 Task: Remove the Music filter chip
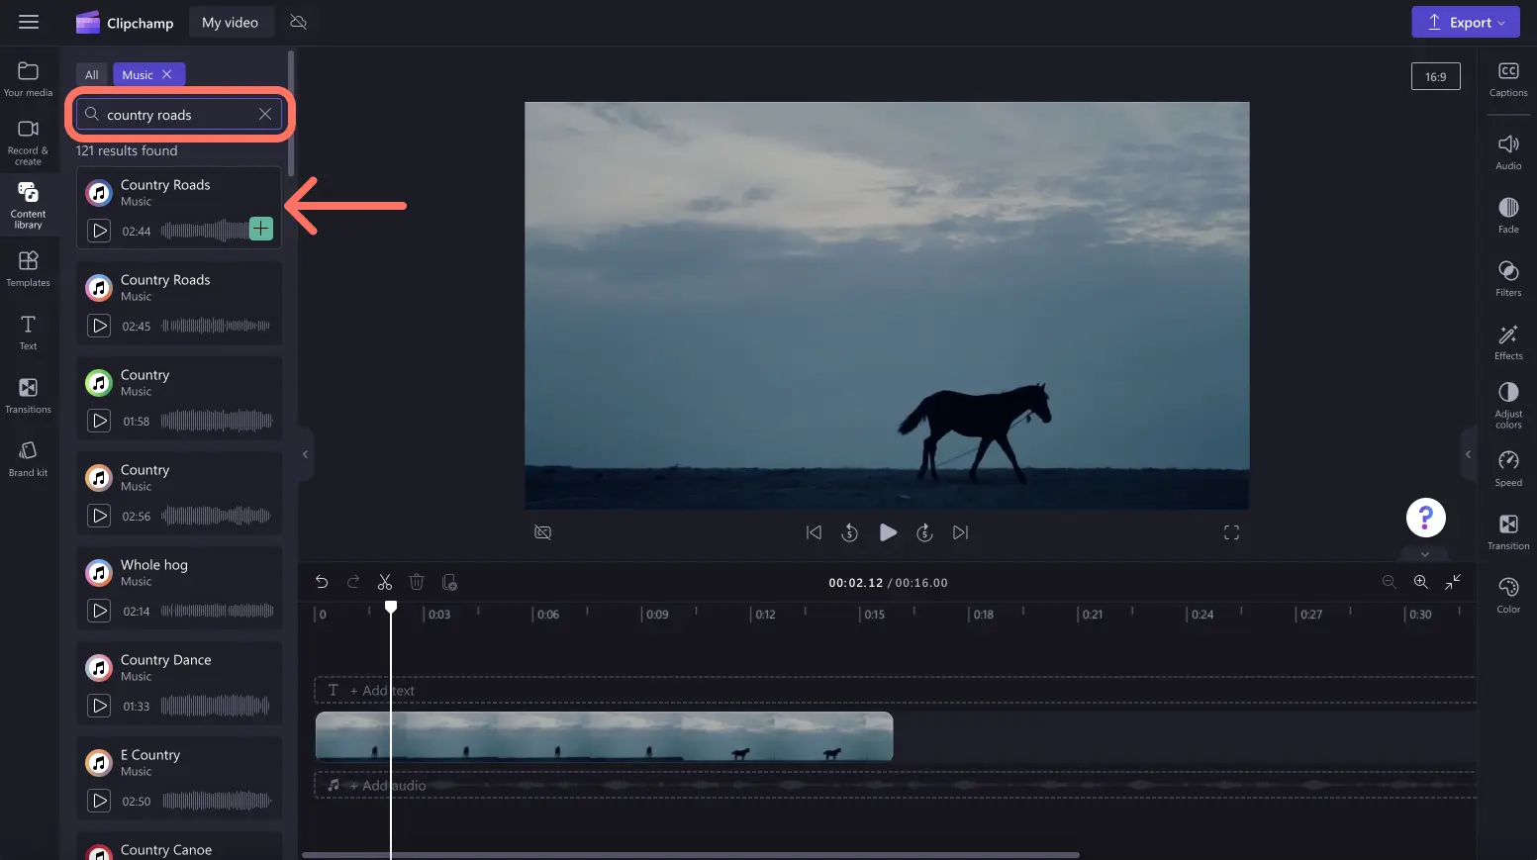[167, 74]
